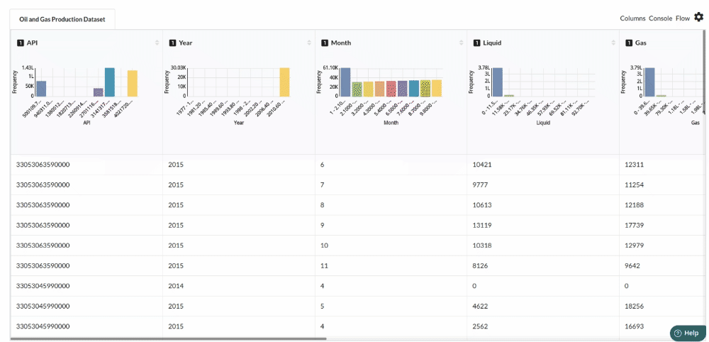Sort the Year column using arrows
This screenshot has height=342, width=709.
tap(309, 43)
